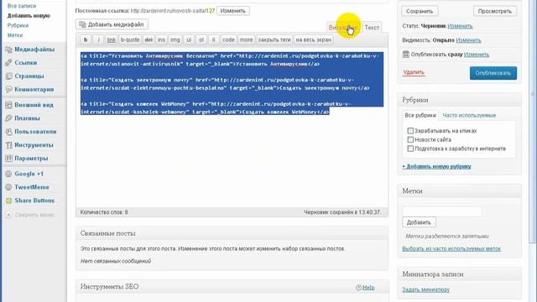Click the tags input field
537x302 pixels.
442,211
